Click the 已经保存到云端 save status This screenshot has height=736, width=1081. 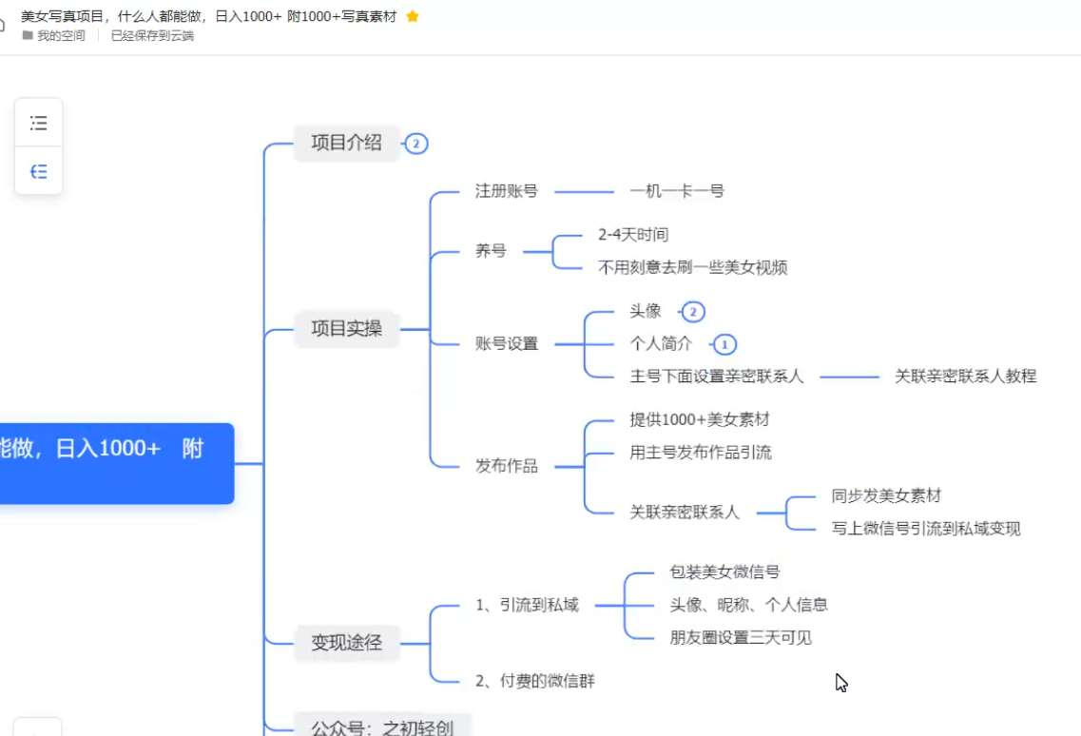click(x=152, y=36)
